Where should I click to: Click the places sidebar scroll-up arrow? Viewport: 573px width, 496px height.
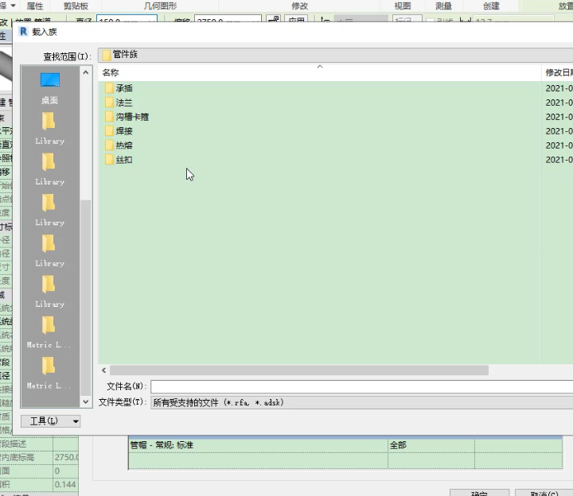86,72
